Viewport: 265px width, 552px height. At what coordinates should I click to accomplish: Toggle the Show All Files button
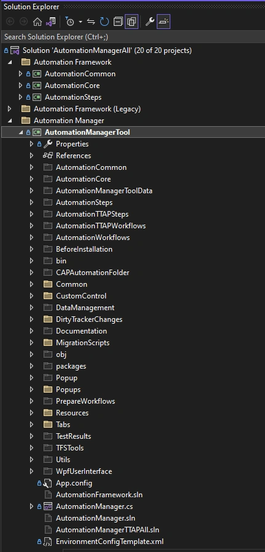(x=131, y=22)
